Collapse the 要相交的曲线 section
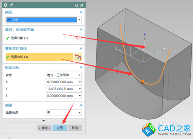Screen dimensions: 193x139 [81, 49]
